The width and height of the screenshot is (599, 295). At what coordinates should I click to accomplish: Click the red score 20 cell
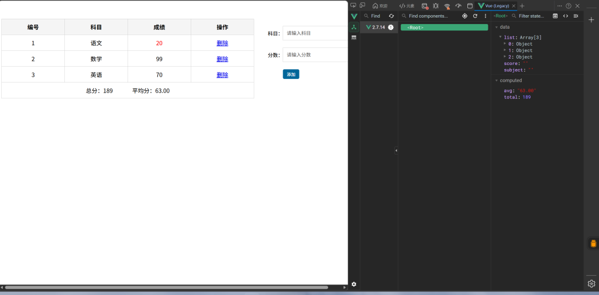coord(159,43)
